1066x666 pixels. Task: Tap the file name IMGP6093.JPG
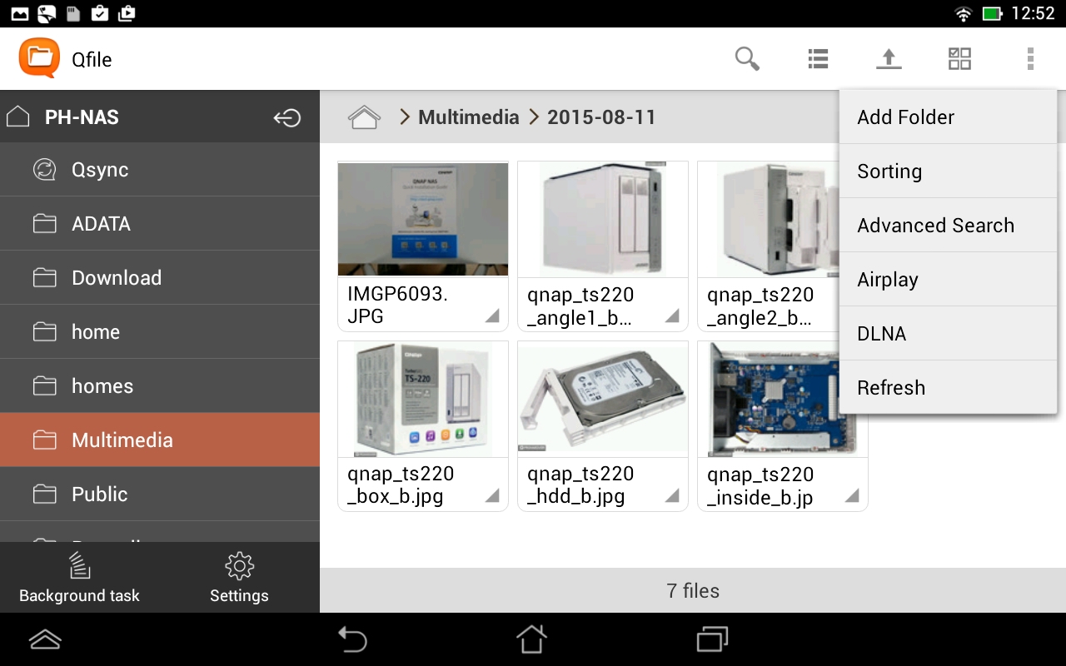[397, 306]
